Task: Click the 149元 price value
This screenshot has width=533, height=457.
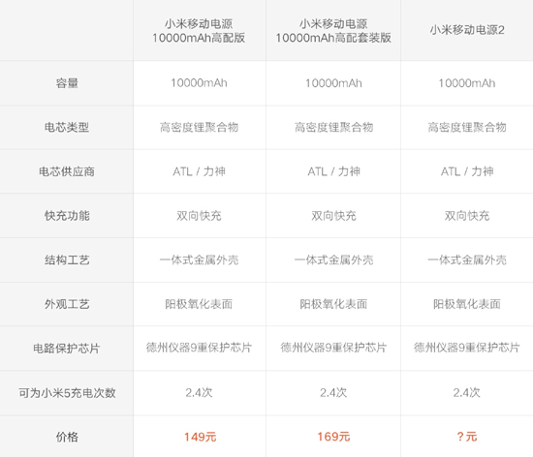Action: [200, 437]
